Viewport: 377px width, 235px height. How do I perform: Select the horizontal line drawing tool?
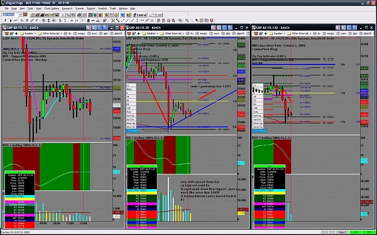142,20
